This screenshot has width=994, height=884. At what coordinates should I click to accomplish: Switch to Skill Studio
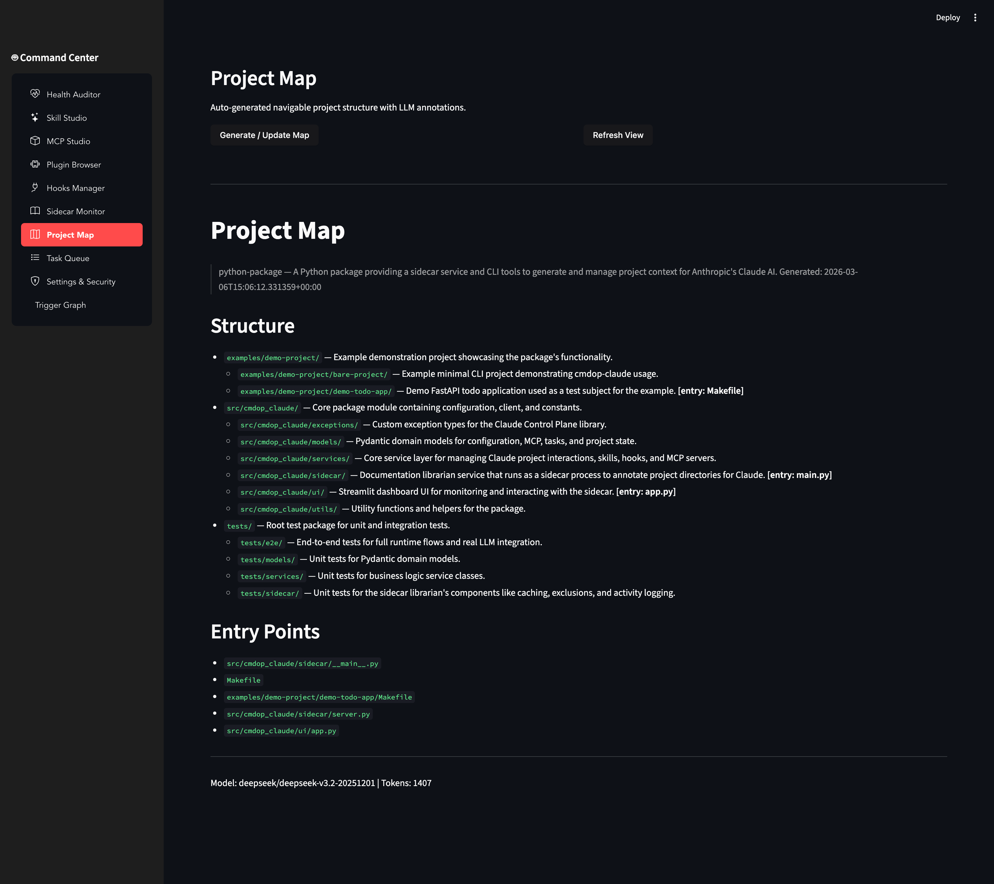tap(82, 118)
